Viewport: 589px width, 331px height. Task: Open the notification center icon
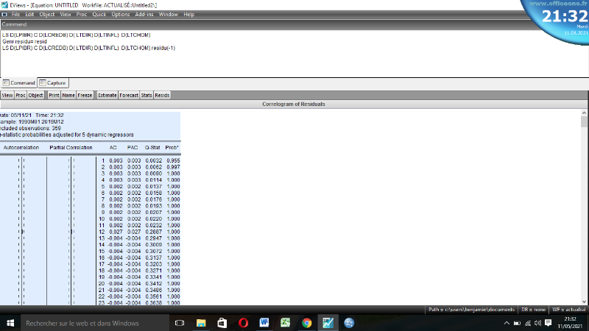pyautogui.click(x=549, y=323)
